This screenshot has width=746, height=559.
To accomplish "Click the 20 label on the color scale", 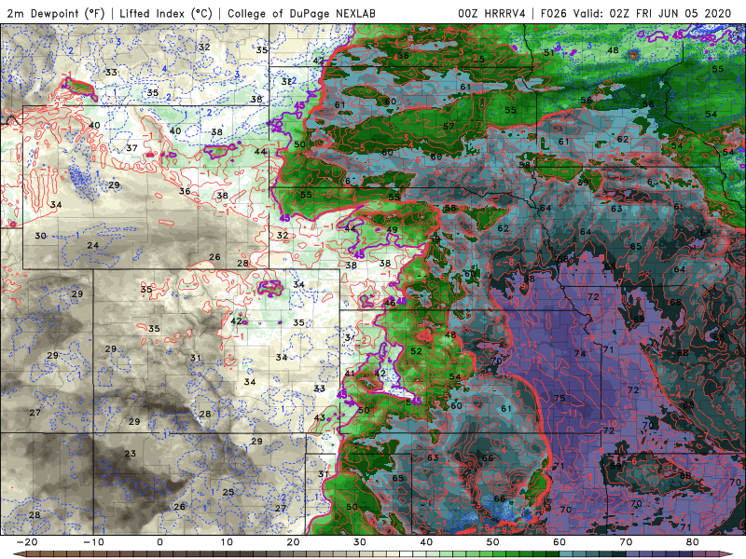I will pyautogui.click(x=293, y=542).
